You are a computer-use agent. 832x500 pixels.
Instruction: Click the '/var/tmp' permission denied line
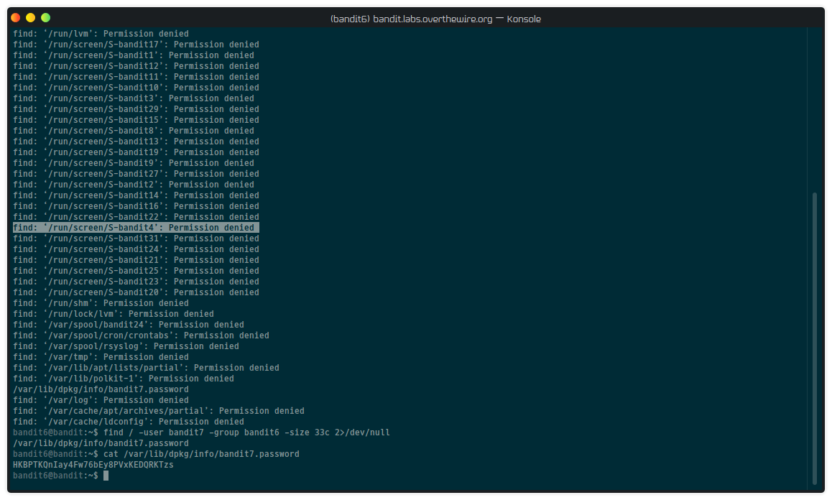point(101,357)
